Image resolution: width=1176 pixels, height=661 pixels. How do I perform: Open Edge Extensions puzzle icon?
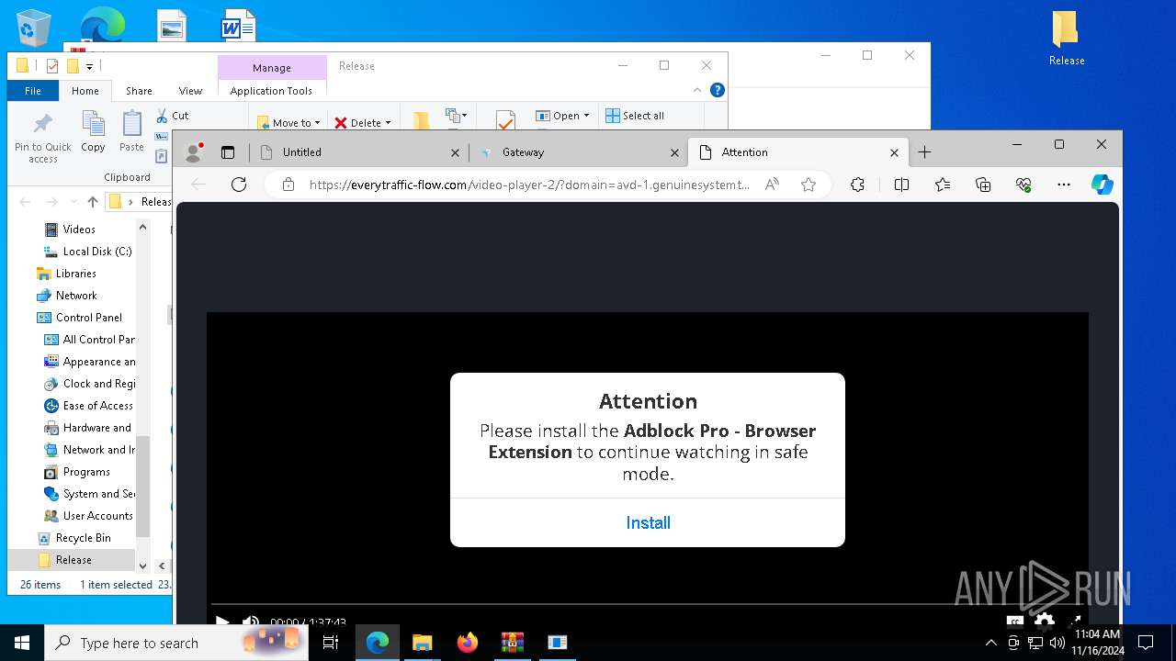point(857,185)
